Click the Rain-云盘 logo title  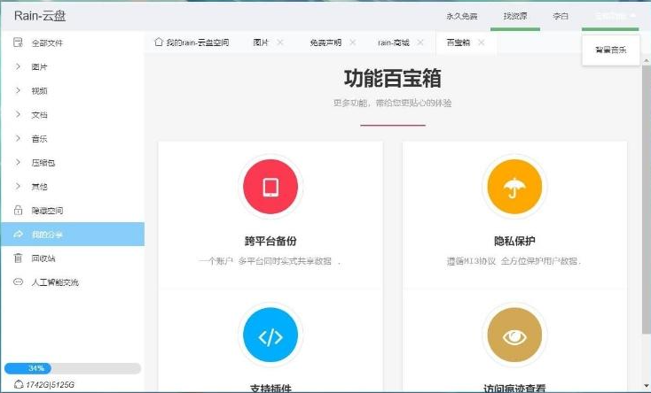tap(40, 16)
